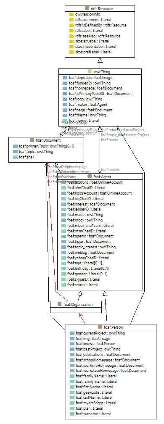Click the foaf:maker association label
This screenshot has width=164, height=424.
click(x=110, y=169)
